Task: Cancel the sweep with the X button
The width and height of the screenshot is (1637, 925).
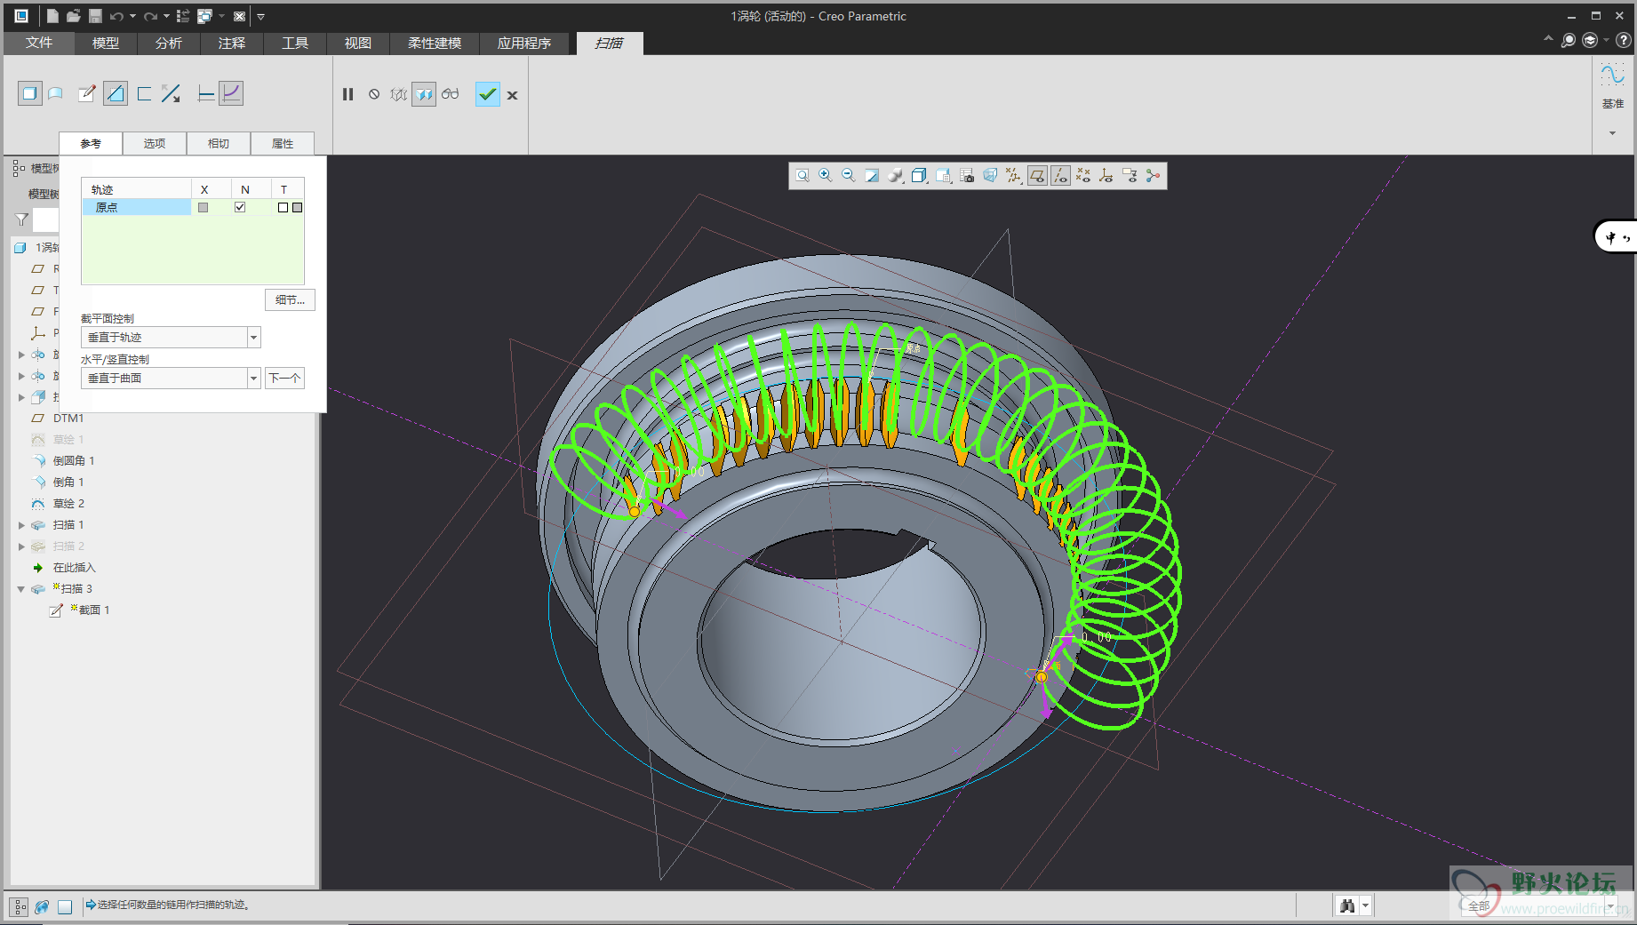Action: pos(512,95)
